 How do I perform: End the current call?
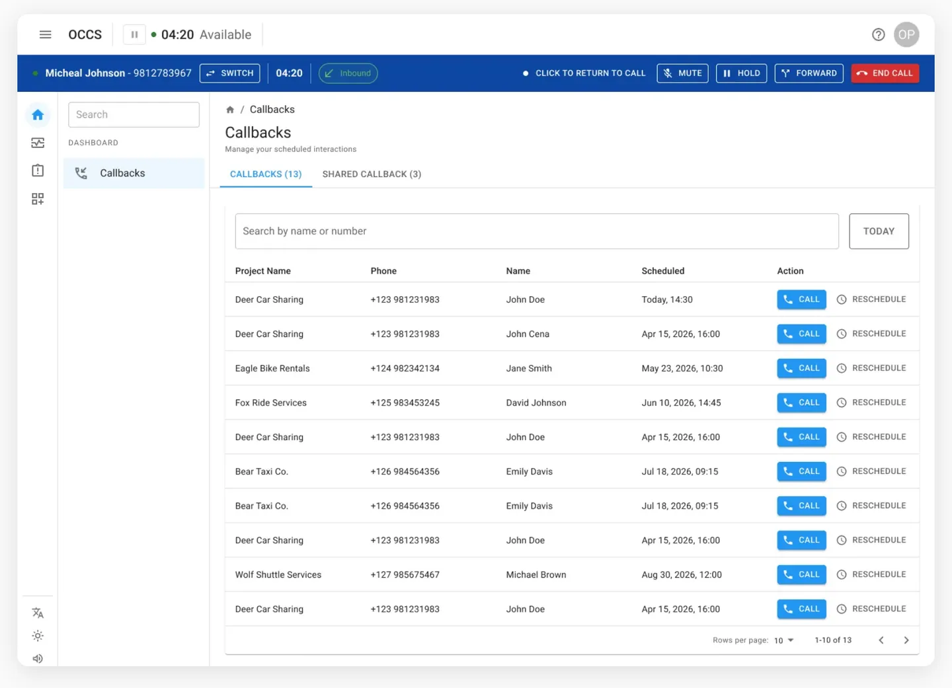[x=885, y=73]
